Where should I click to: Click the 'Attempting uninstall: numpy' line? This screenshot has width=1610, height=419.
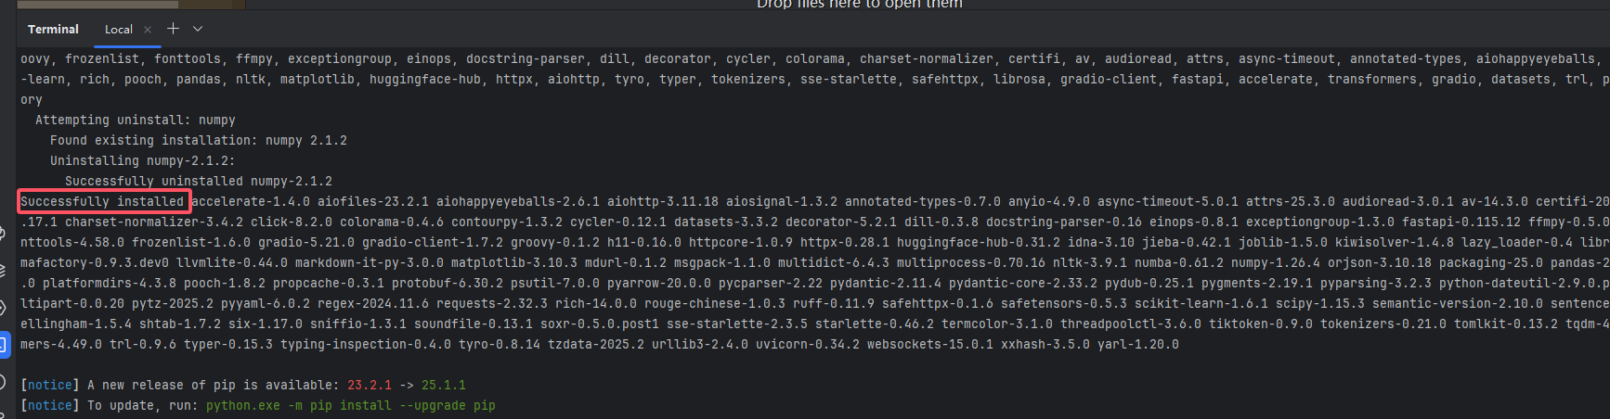point(136,120)
